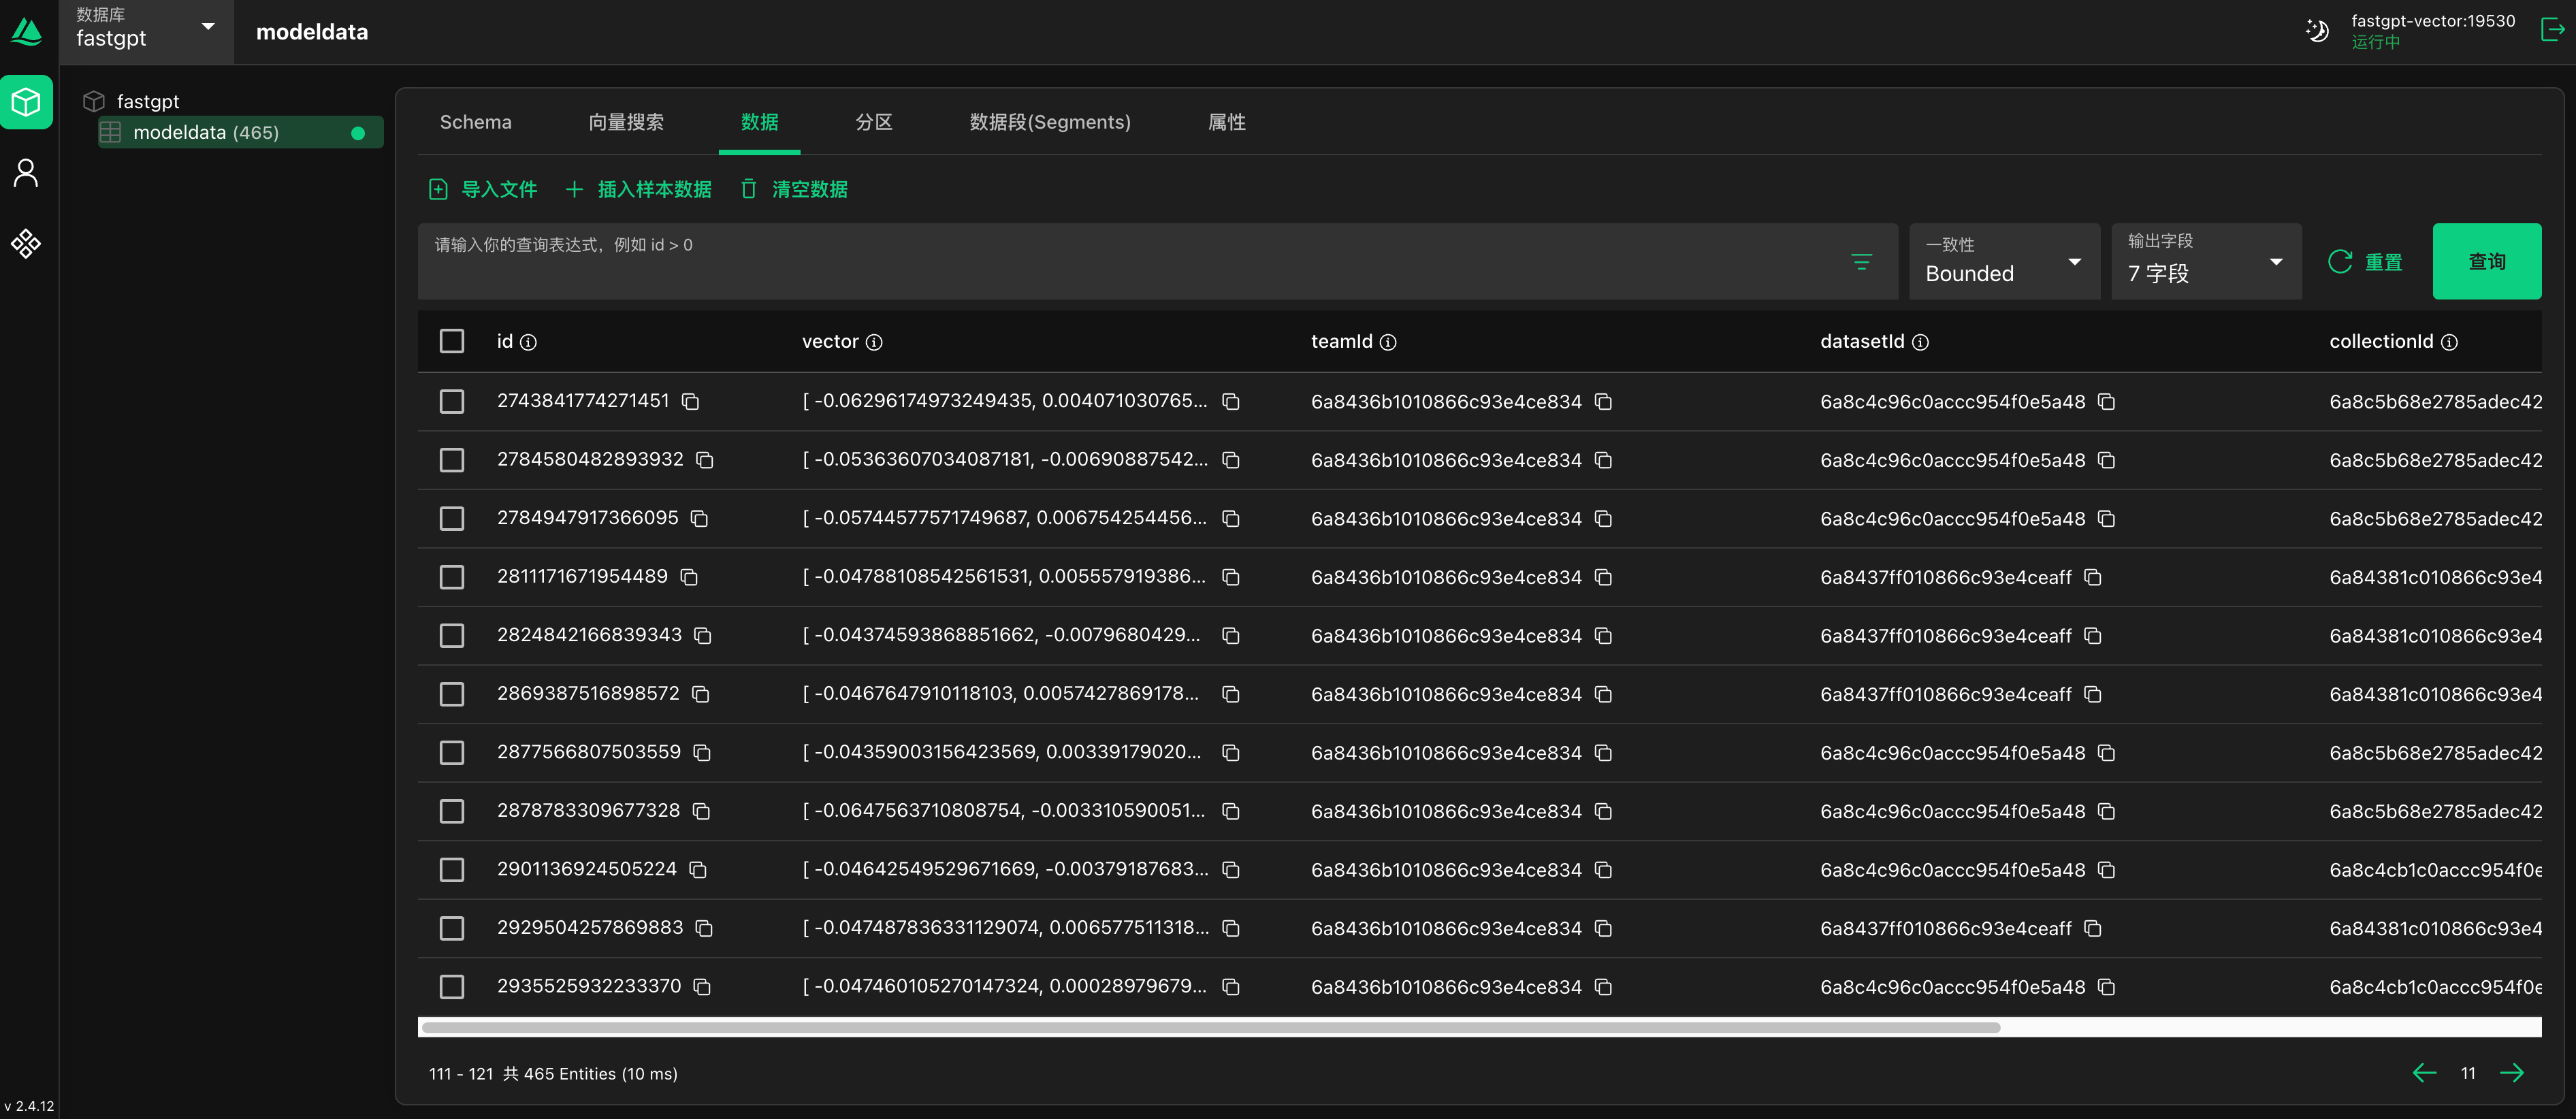Open the output fields 7 字段 dropdown
Viewport: 2576px width, 1119px height.
pyautogui.click(x=2206, y=261)
